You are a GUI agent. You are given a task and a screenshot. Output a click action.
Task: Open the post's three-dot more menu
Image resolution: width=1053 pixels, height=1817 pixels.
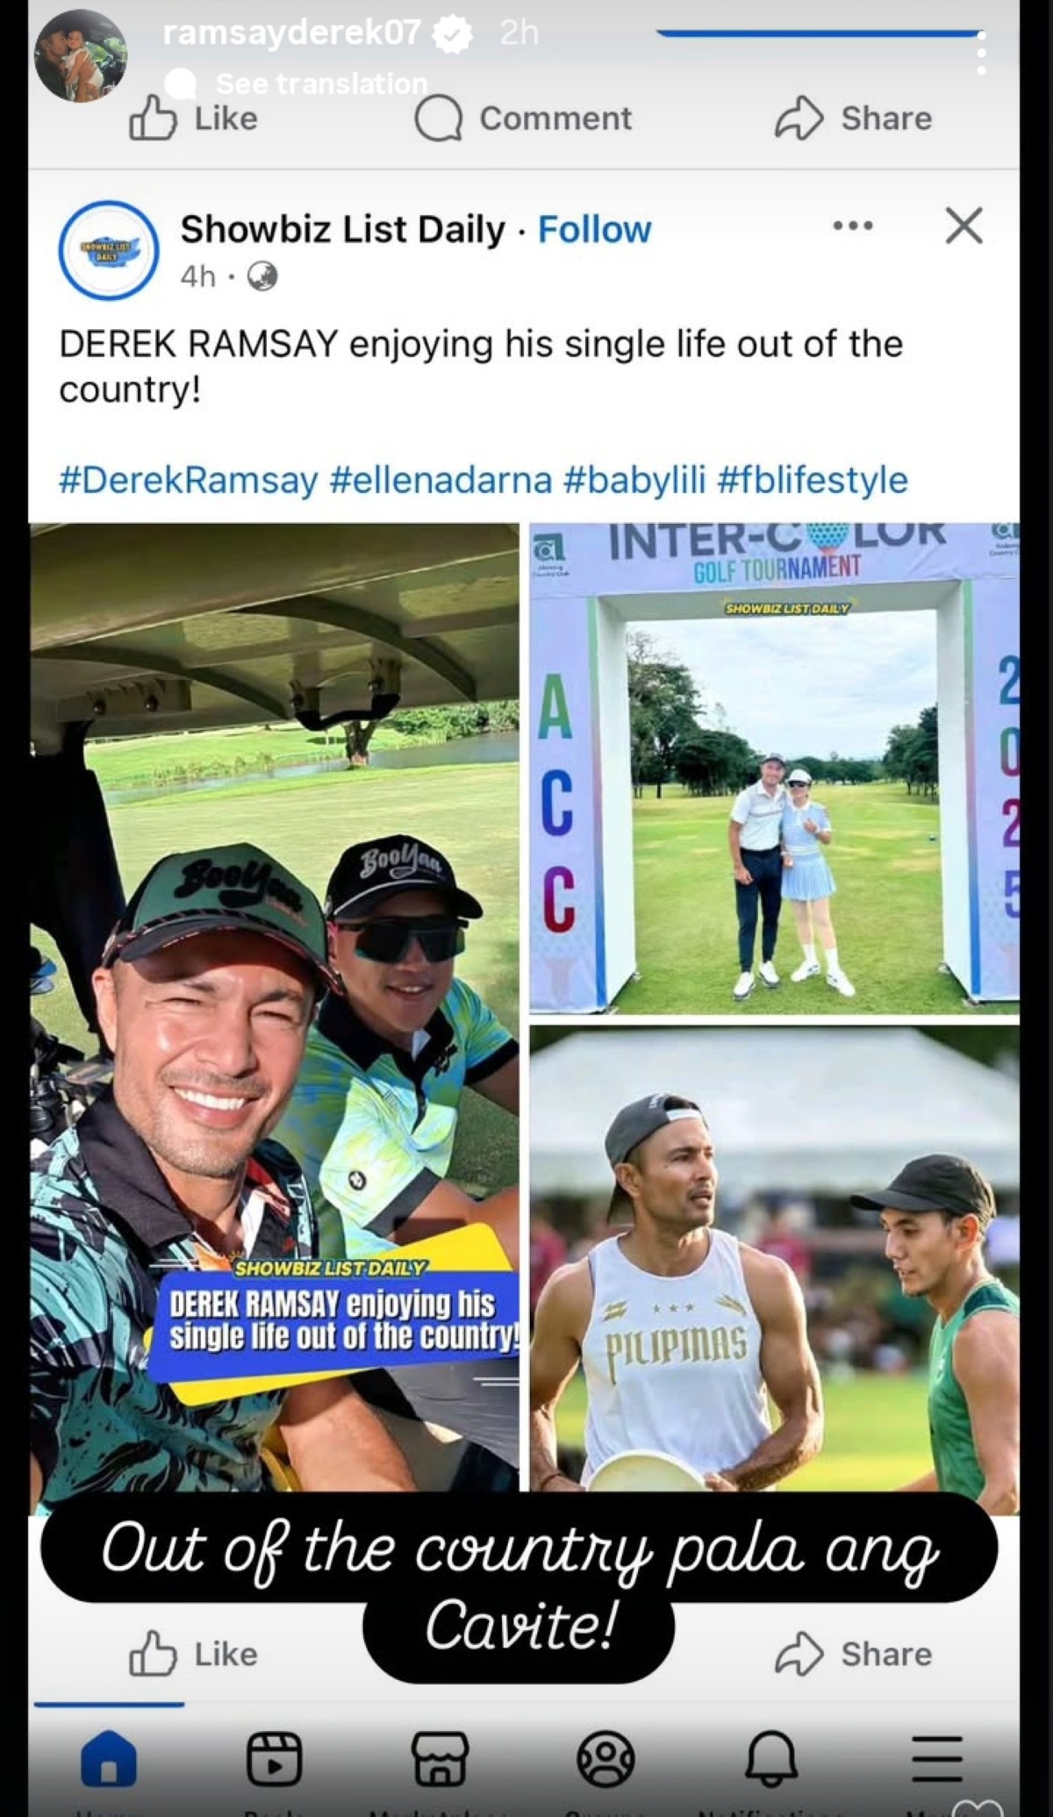point(853,225)
